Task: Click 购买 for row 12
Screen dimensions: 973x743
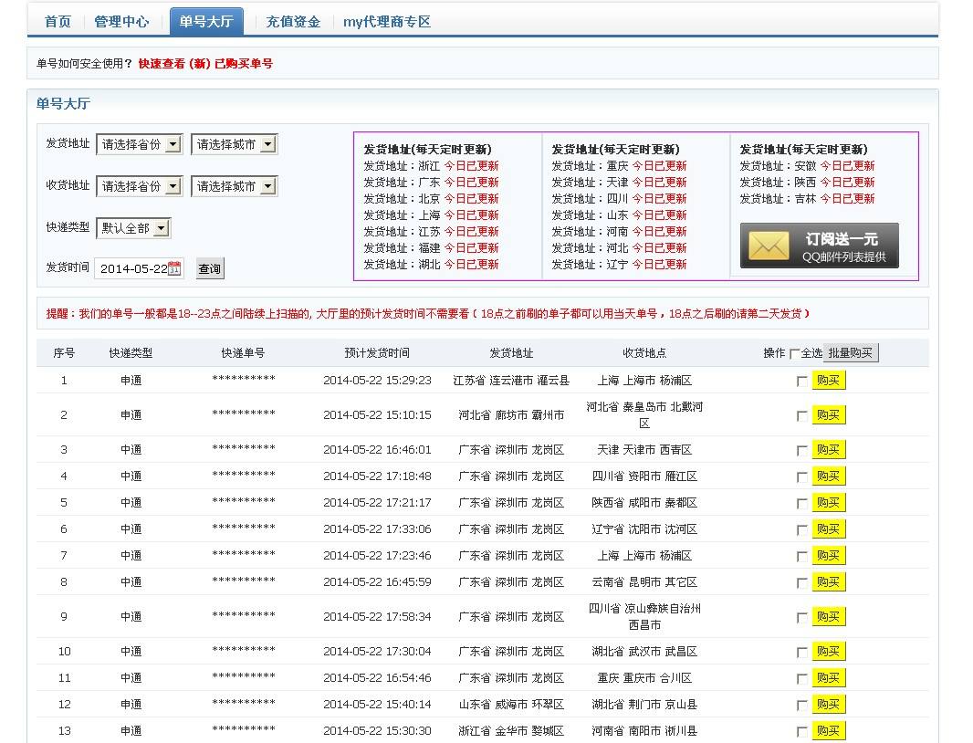Action: [829, 705]
